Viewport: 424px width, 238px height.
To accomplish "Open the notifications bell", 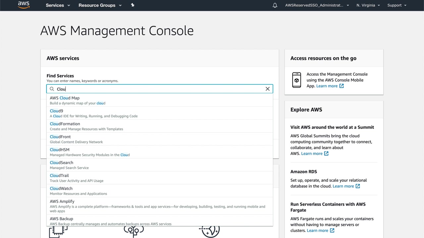I will pos(275,5).
